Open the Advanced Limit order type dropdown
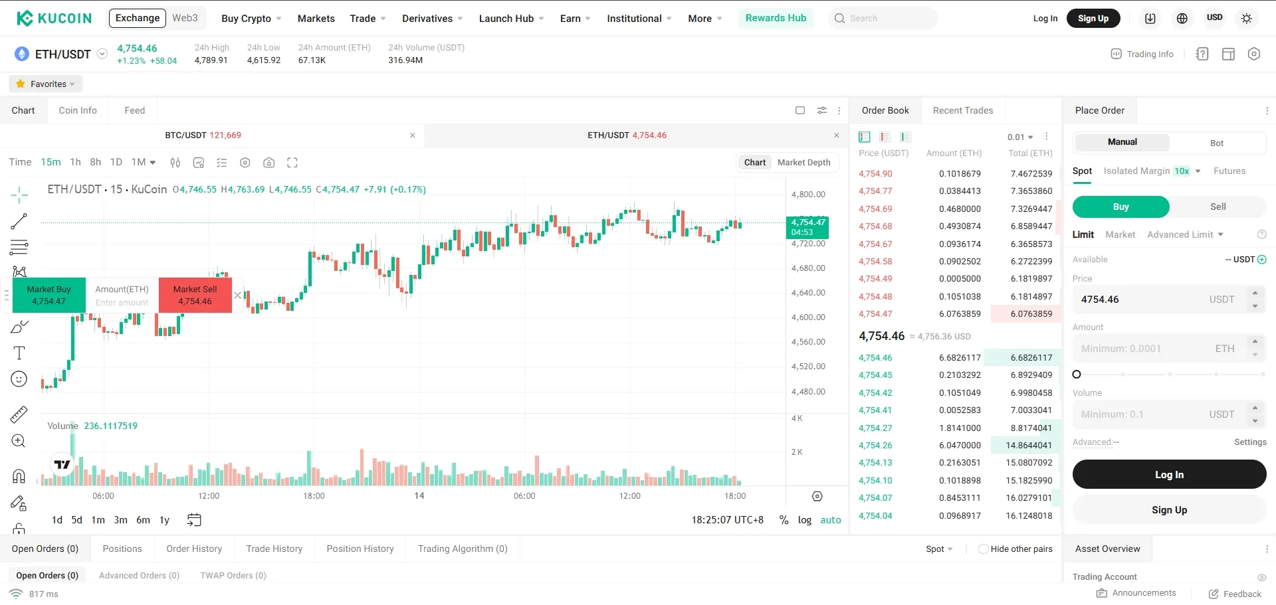Screen dimensions: 1276x605 coord(1186,234)
